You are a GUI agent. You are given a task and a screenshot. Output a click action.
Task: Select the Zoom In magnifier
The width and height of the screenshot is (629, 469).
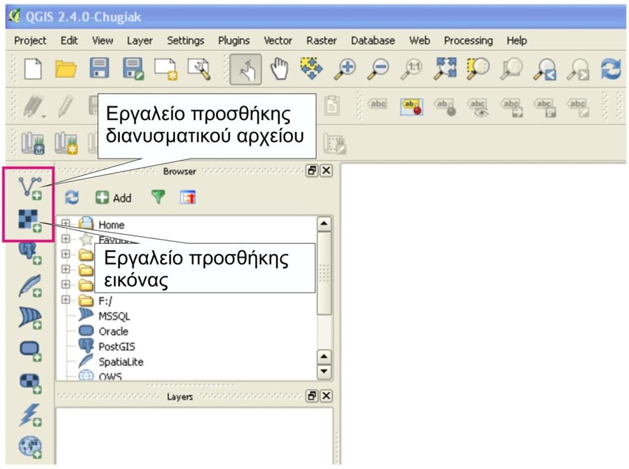pyautogui.click(x=345, y=69)
